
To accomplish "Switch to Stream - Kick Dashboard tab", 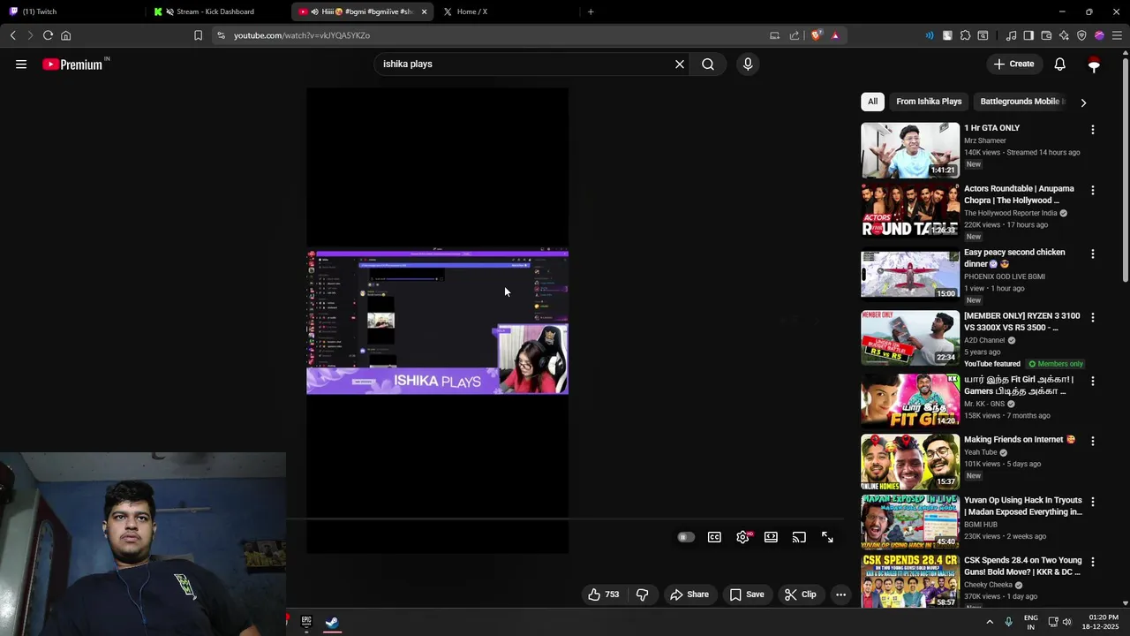I will pyautogui.click(x=216, y=11).
